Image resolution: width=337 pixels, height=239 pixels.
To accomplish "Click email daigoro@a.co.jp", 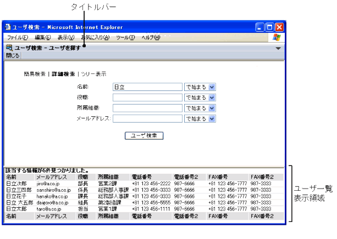I will (52, 203).
